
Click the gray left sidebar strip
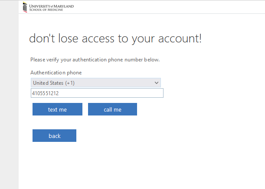(9, 95)
